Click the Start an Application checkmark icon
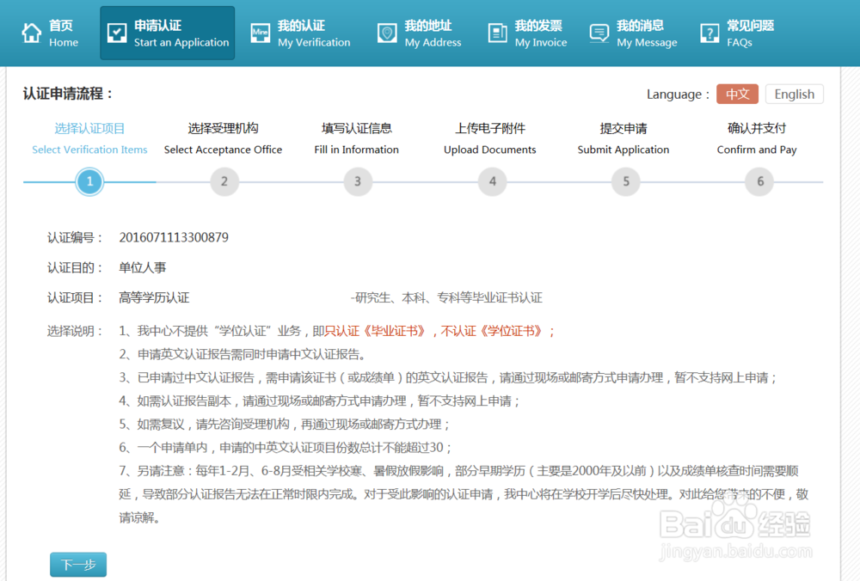The image size is (860, 581). [120, 32]
